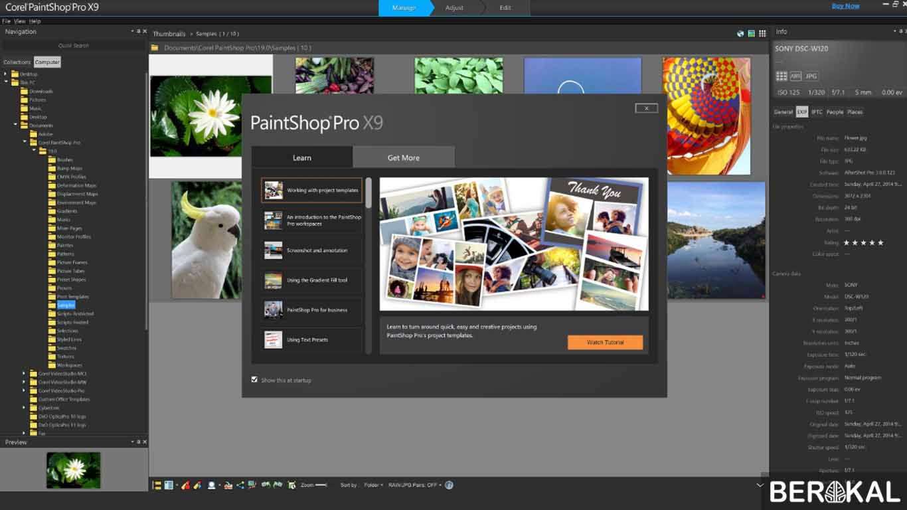Uncheck Show this at startup

(254, 380)
